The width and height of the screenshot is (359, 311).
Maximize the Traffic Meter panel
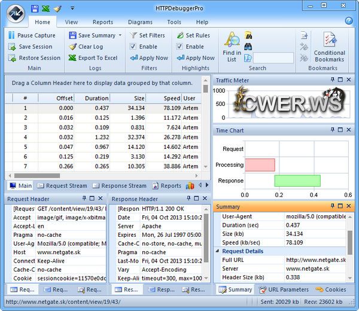click(340, 80)
